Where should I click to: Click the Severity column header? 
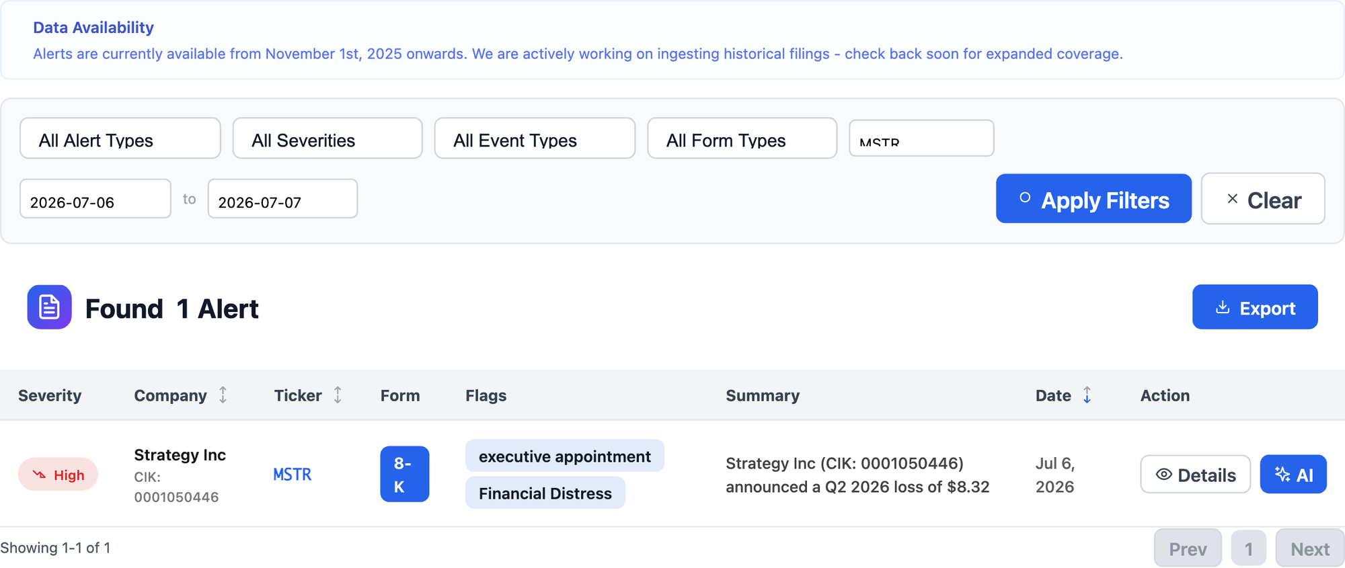50,395
